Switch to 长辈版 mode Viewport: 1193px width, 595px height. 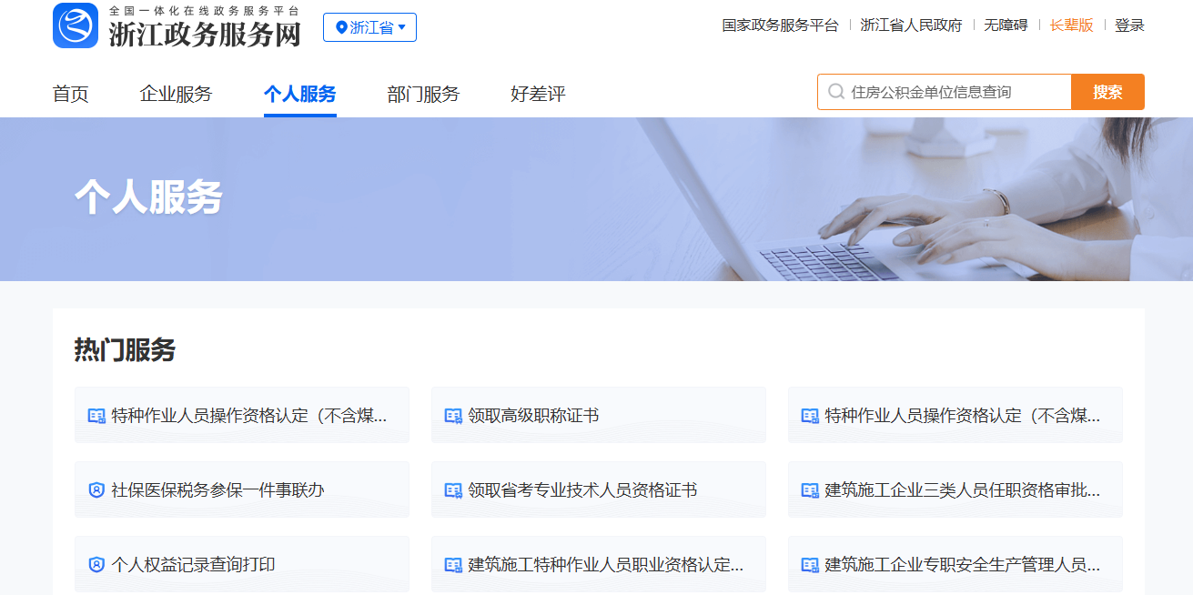point(1071,25)
